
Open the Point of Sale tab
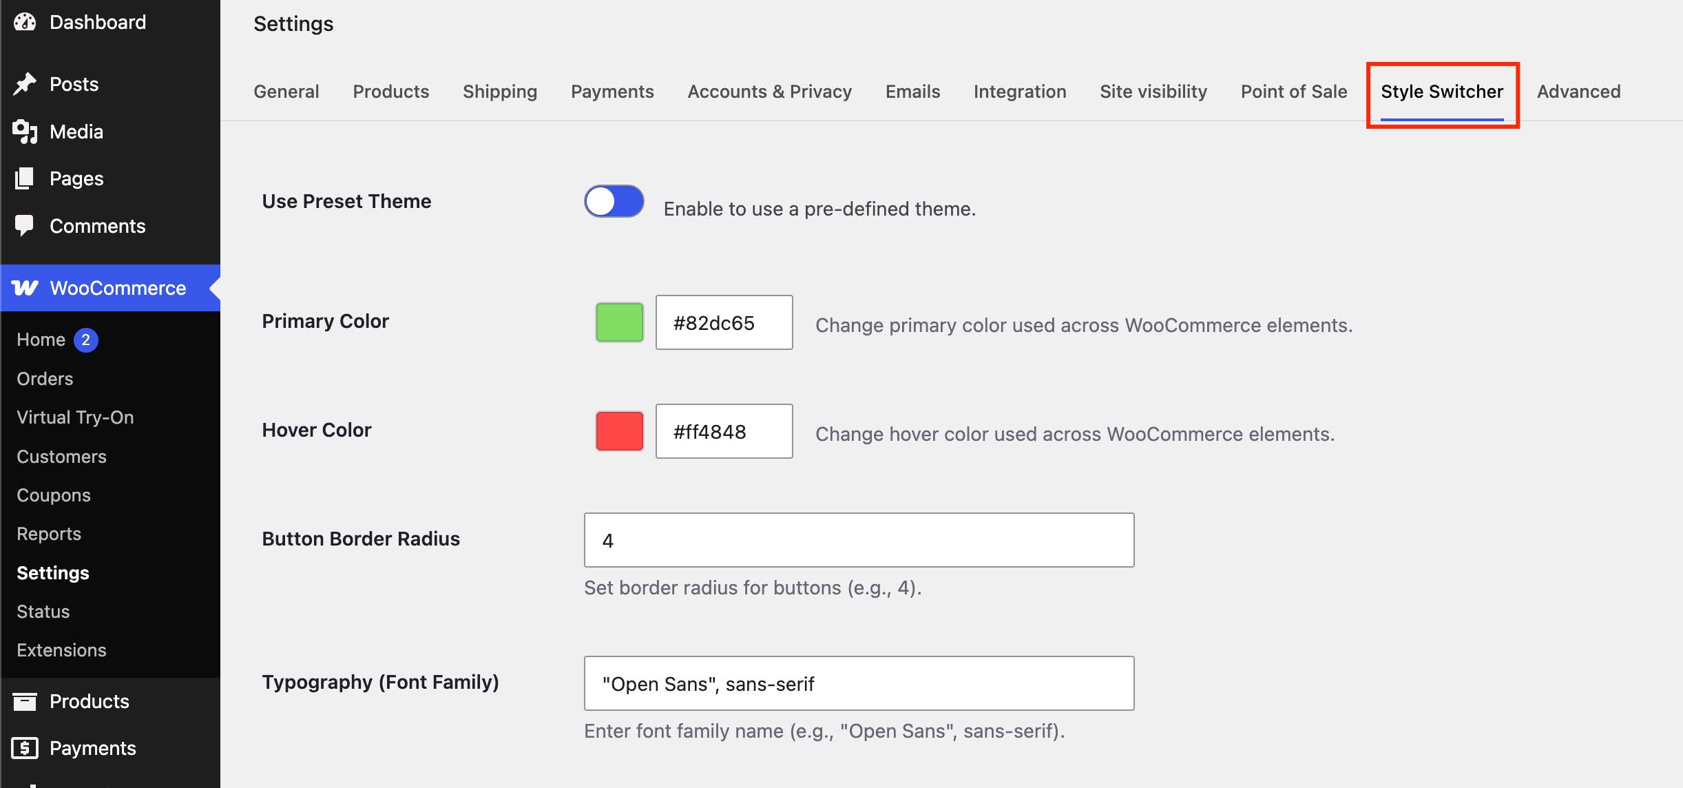point(1294,92)
